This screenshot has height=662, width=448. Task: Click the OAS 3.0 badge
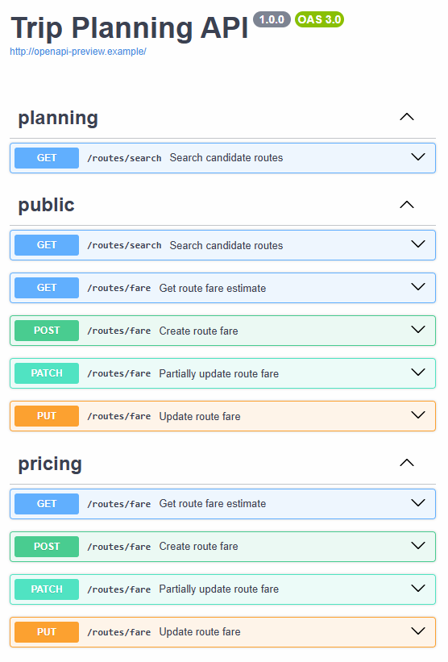pyautogui.click(x=319, y=19)
